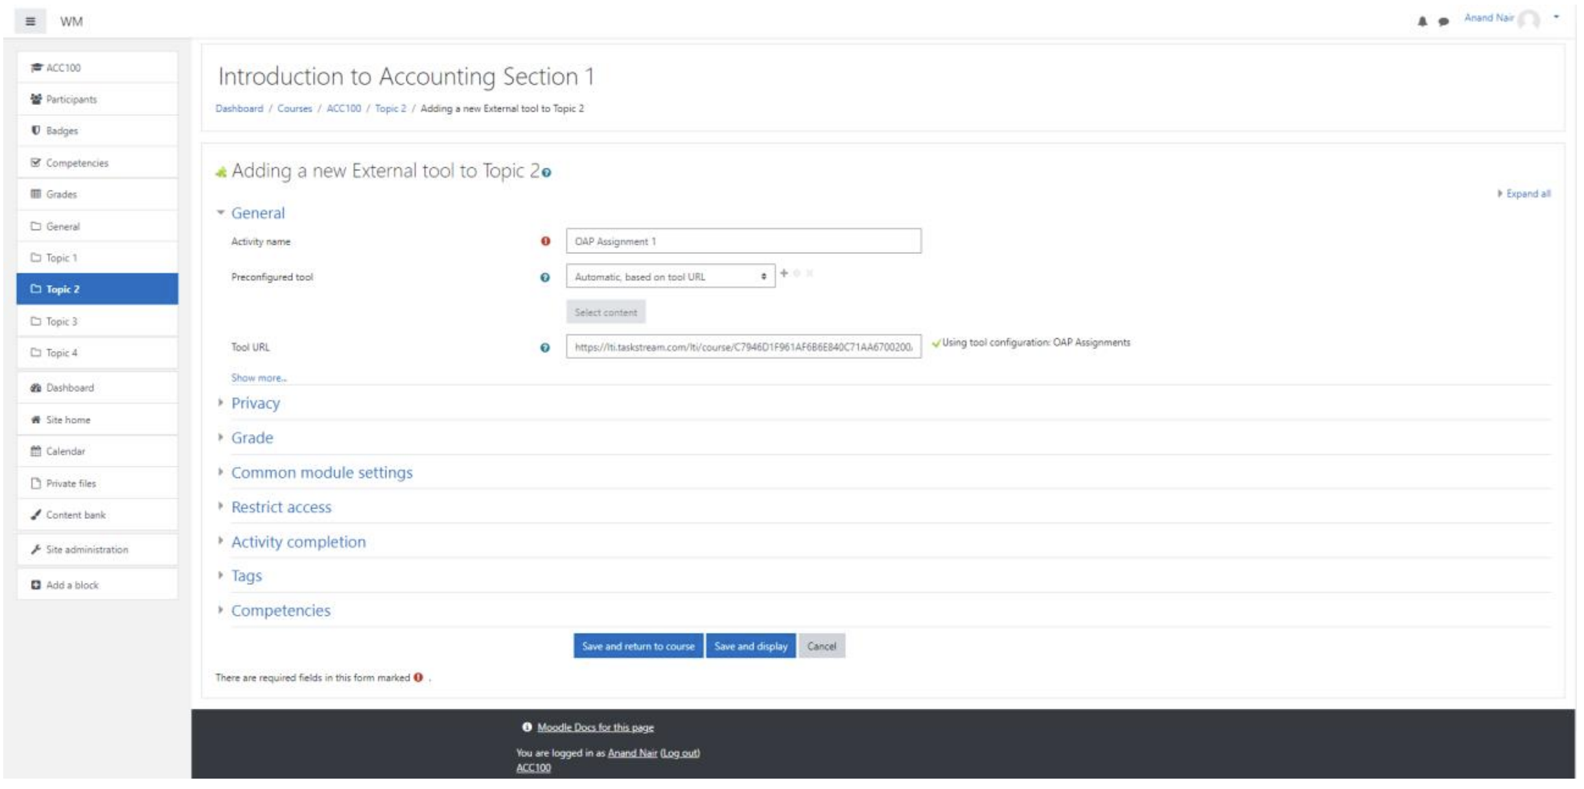This screenshot has height=789, width=1584.
Task: Click Show more link
Action: click(259, 378)
